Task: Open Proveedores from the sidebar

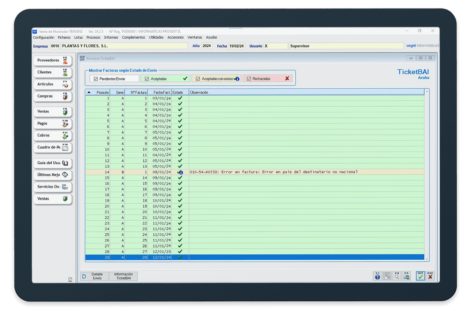Action: (x=52, y=61)
